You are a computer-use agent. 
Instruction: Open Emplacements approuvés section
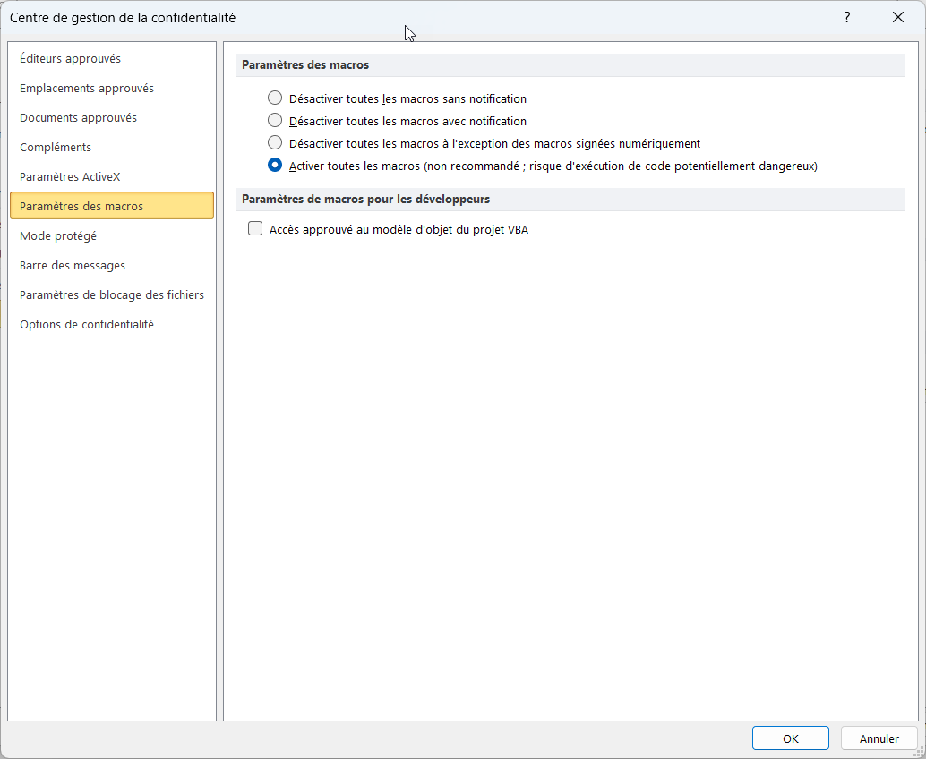[x=87, y=89]
